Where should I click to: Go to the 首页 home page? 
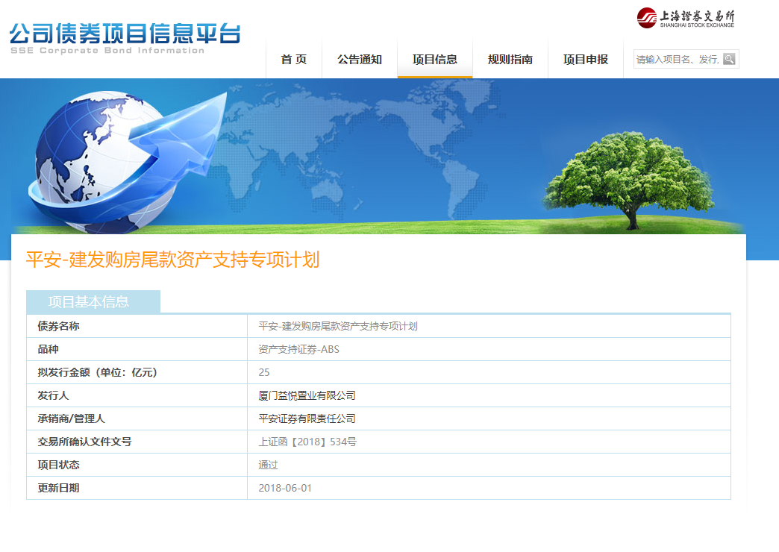(x=293, y=60)
